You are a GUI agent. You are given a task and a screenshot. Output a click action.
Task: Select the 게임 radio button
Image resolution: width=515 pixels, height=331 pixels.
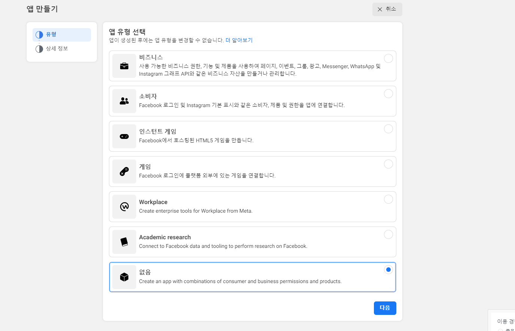point(388,164)
